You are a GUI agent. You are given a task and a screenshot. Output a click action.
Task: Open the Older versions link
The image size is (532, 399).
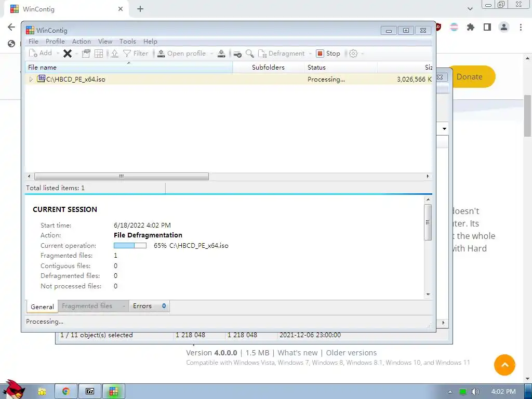click(351, 353)
